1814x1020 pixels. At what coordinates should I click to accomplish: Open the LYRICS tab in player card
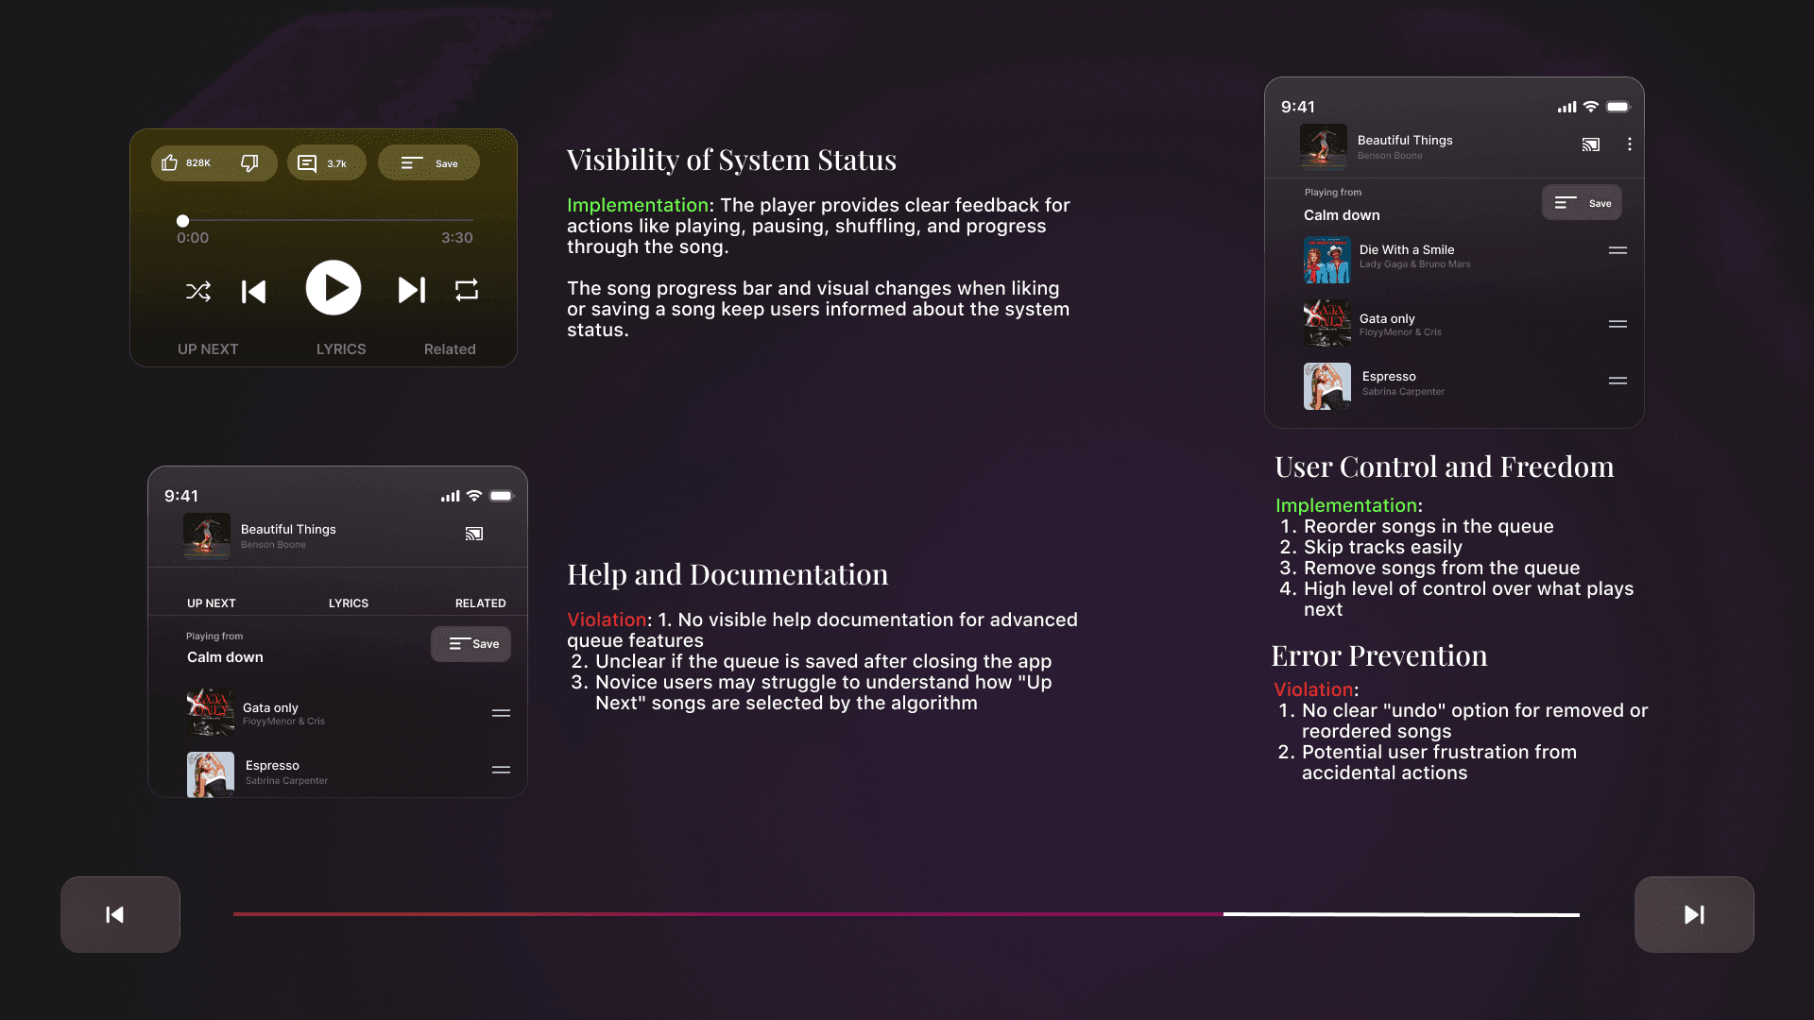pos(341,348)
